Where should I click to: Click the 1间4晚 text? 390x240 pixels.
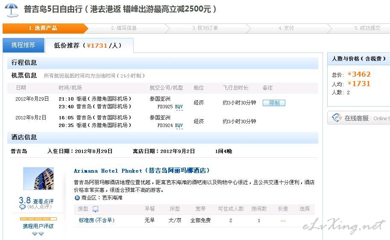click(x=223, y=151)
